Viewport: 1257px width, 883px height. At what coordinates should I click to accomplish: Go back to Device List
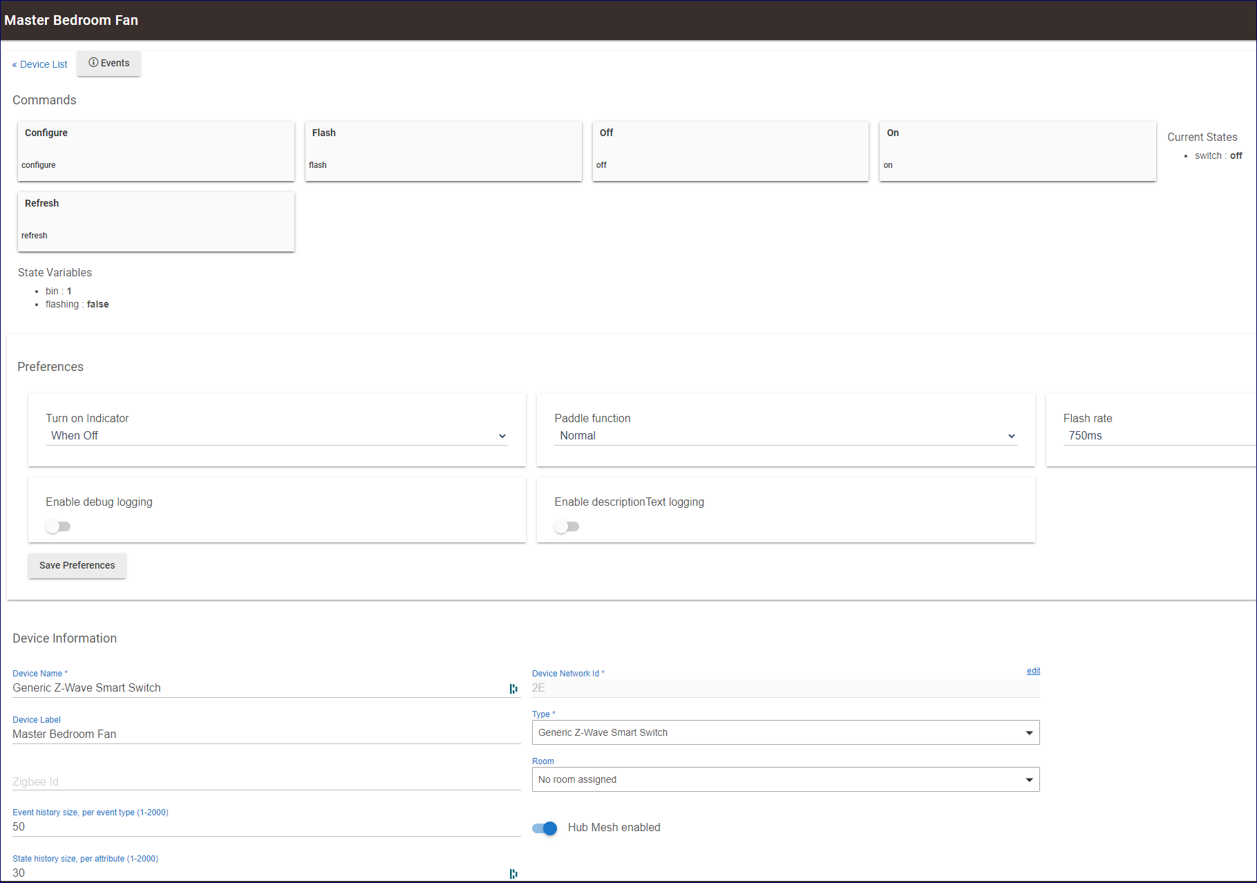(x=39, y=64)
